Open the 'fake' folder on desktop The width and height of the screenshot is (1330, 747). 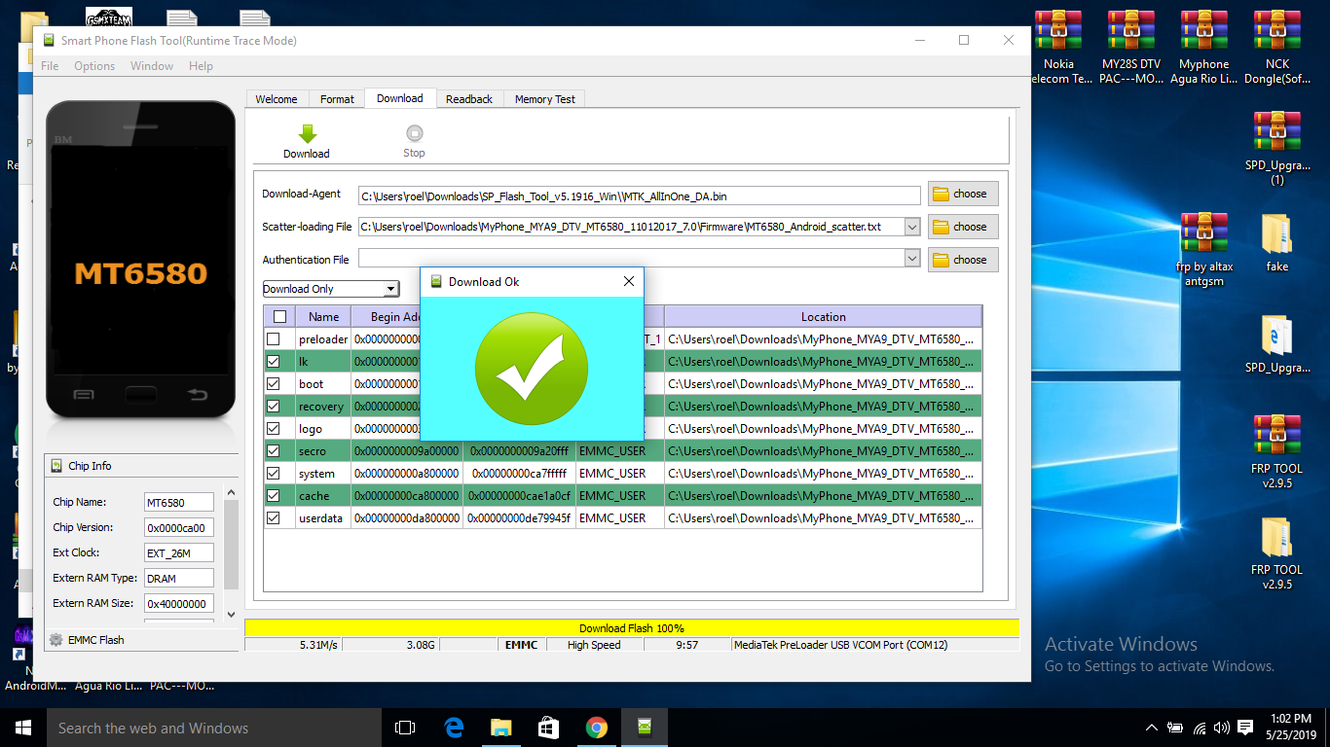[1277, 234]
